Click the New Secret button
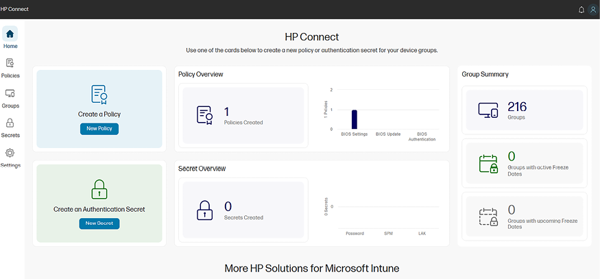This screenshot has width=600, height=279. pos(99,223)
